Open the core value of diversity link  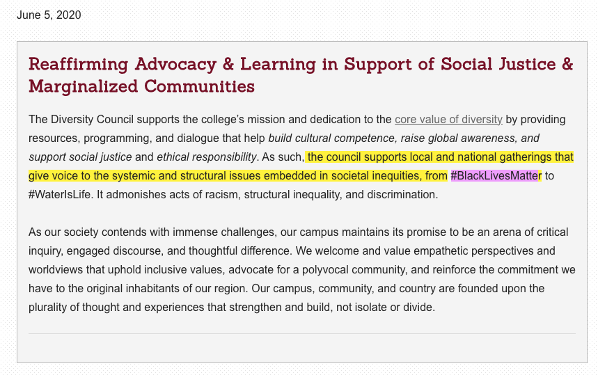coord(448,119)
